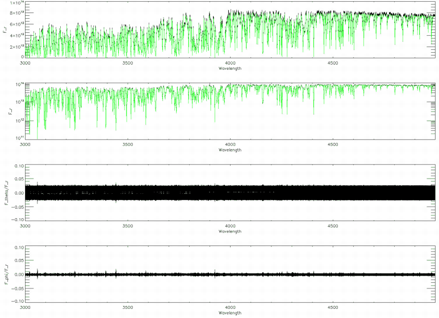
Task: Click the -0.10 y-tick label on the bottom plot
Action: tap(17, 301)
